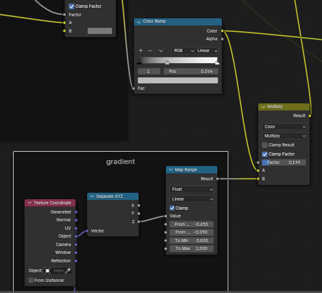Click the From Max field showing -0.090
The height and width of the screenshot is (293, 322).
pos(191,232)
